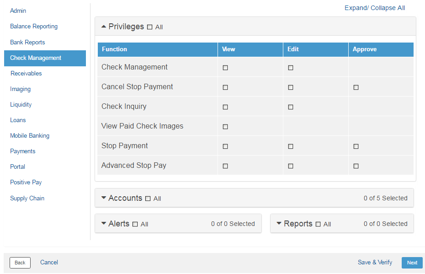Click the Save & Verify link

[375, 262]
